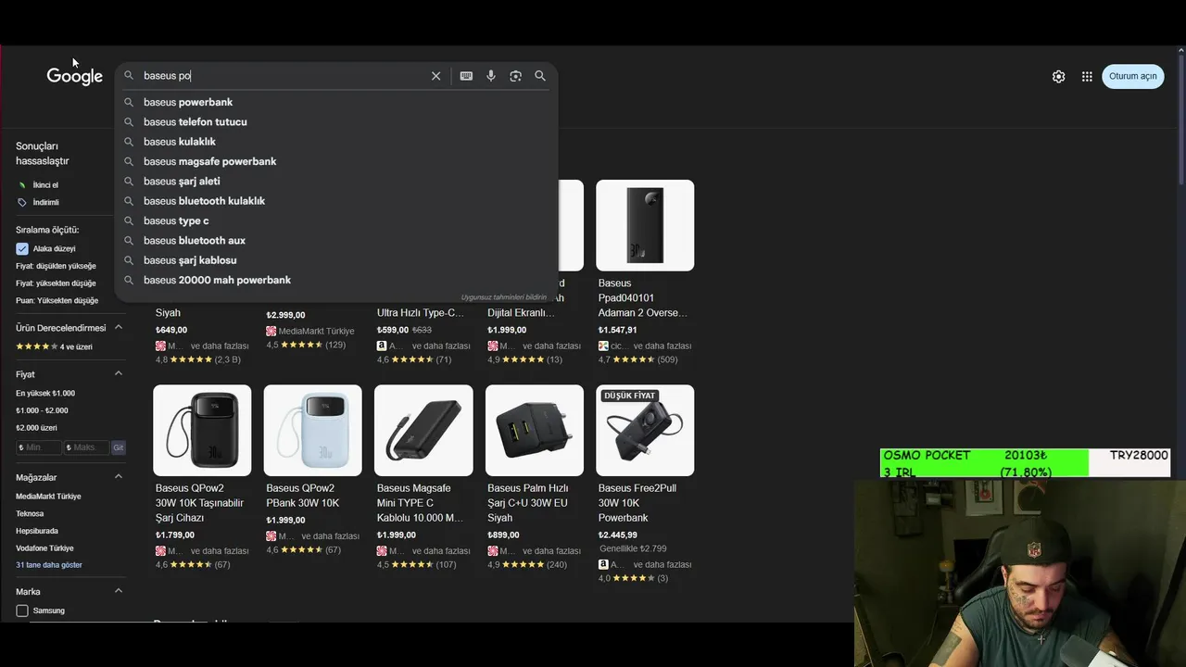
Task: Filter by 4 ve üzeri stars
Action: tap(54, 346)
